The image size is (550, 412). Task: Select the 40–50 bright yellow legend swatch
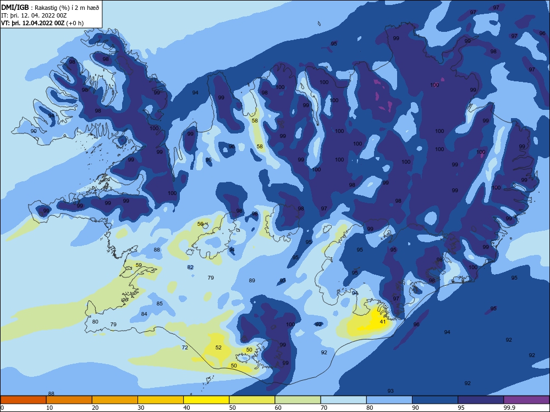tap(206, 400)
